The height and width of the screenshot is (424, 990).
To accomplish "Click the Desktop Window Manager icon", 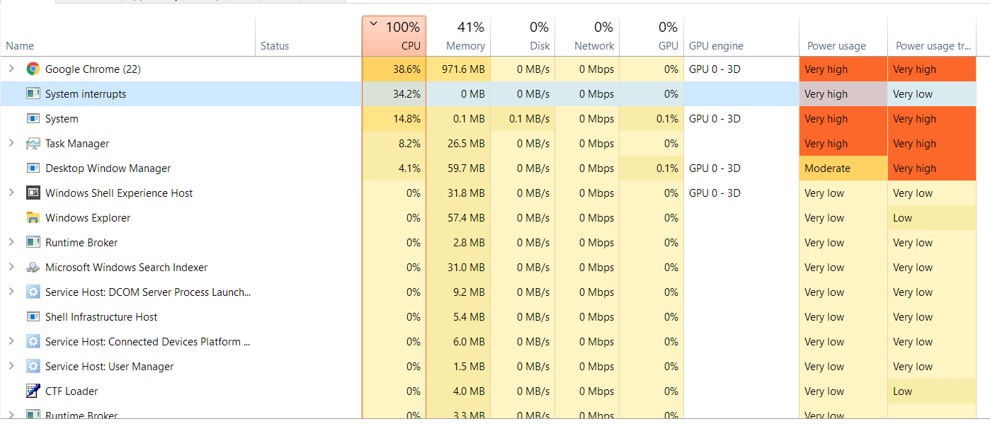I will pyautogui.click(x=33, y=168).
